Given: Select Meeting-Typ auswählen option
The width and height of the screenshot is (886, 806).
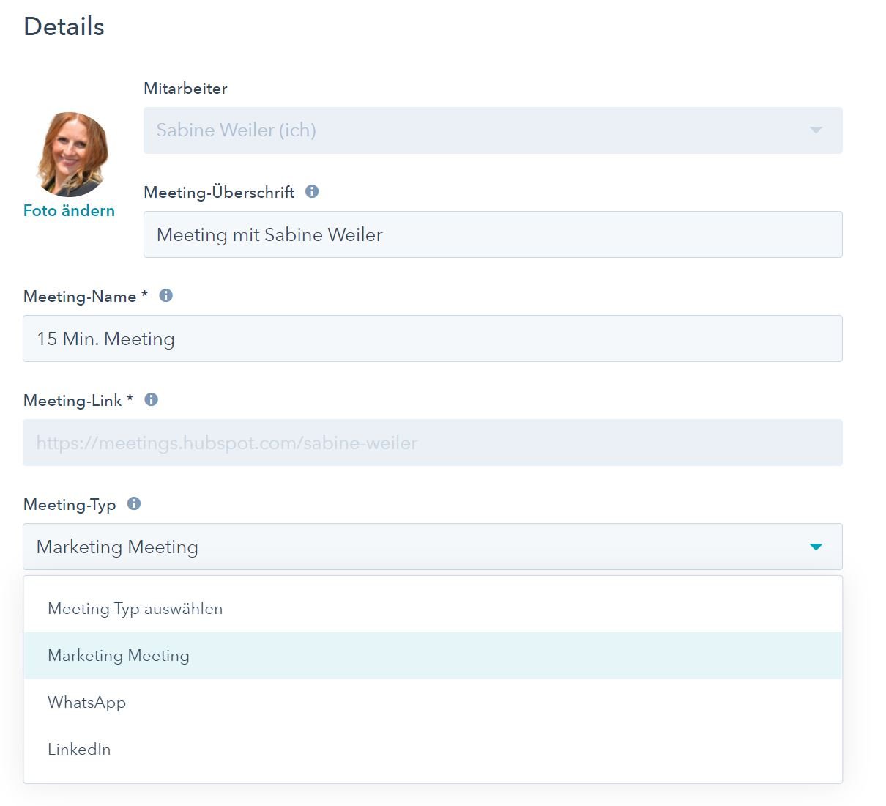Looking at the screenshot, I should pyautogui.click(x=433, y=609).
